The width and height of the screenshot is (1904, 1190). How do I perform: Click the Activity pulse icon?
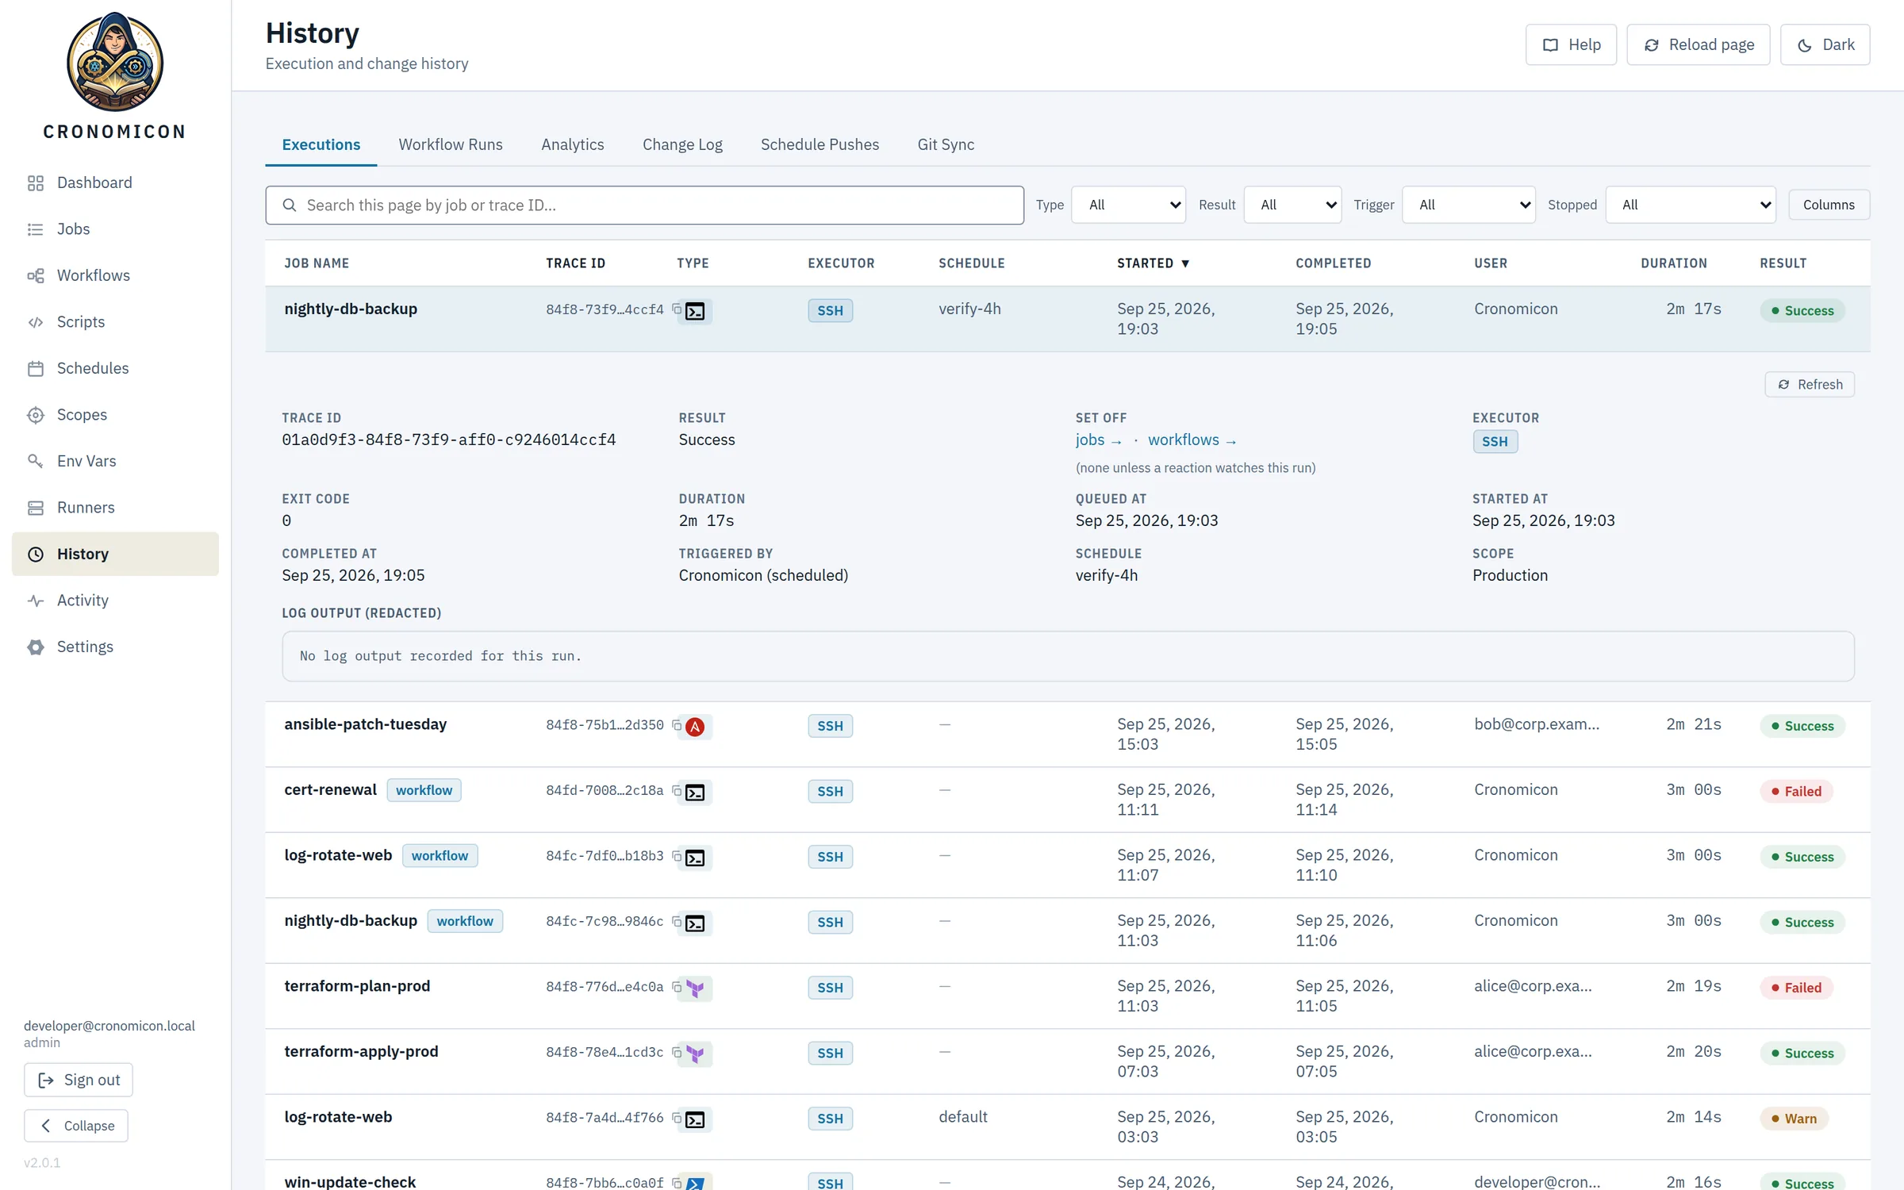click(36, 601)
